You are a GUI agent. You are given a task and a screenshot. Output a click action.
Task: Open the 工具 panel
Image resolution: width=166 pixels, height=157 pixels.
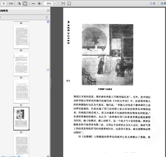click(152, 4)
